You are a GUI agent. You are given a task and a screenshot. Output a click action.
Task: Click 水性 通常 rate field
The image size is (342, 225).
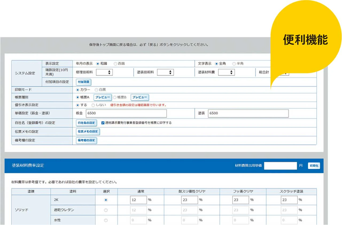click(x=138, y=220)
